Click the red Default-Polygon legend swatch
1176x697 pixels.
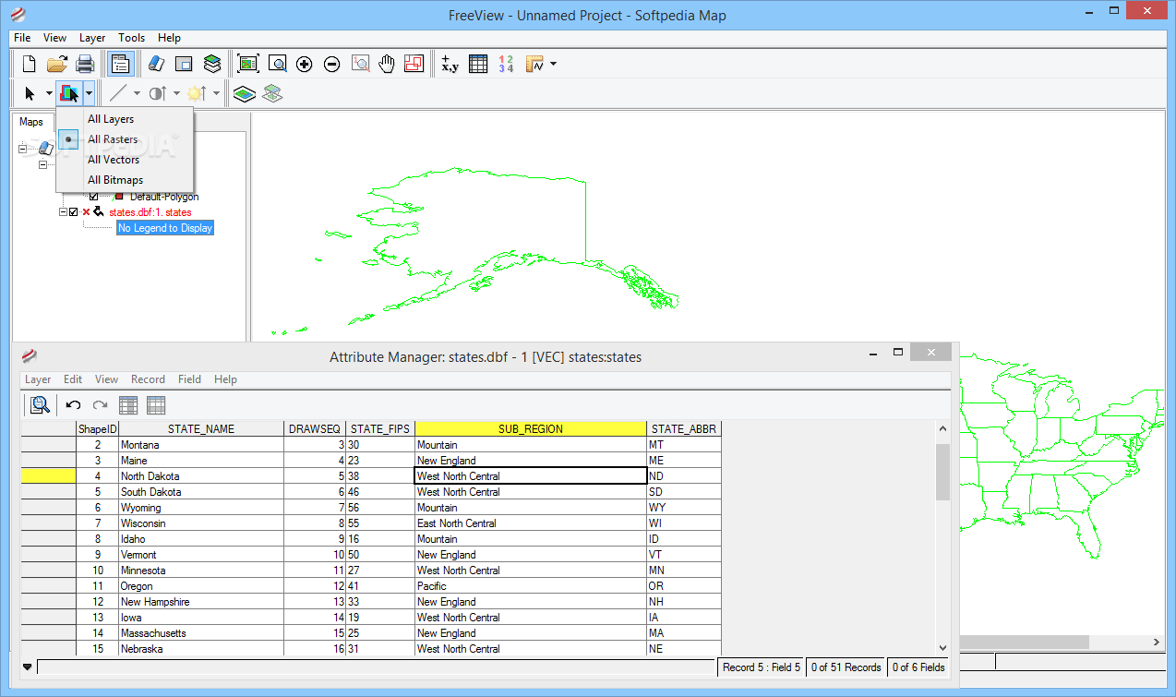pyautogui.click(x=118, y=197)
